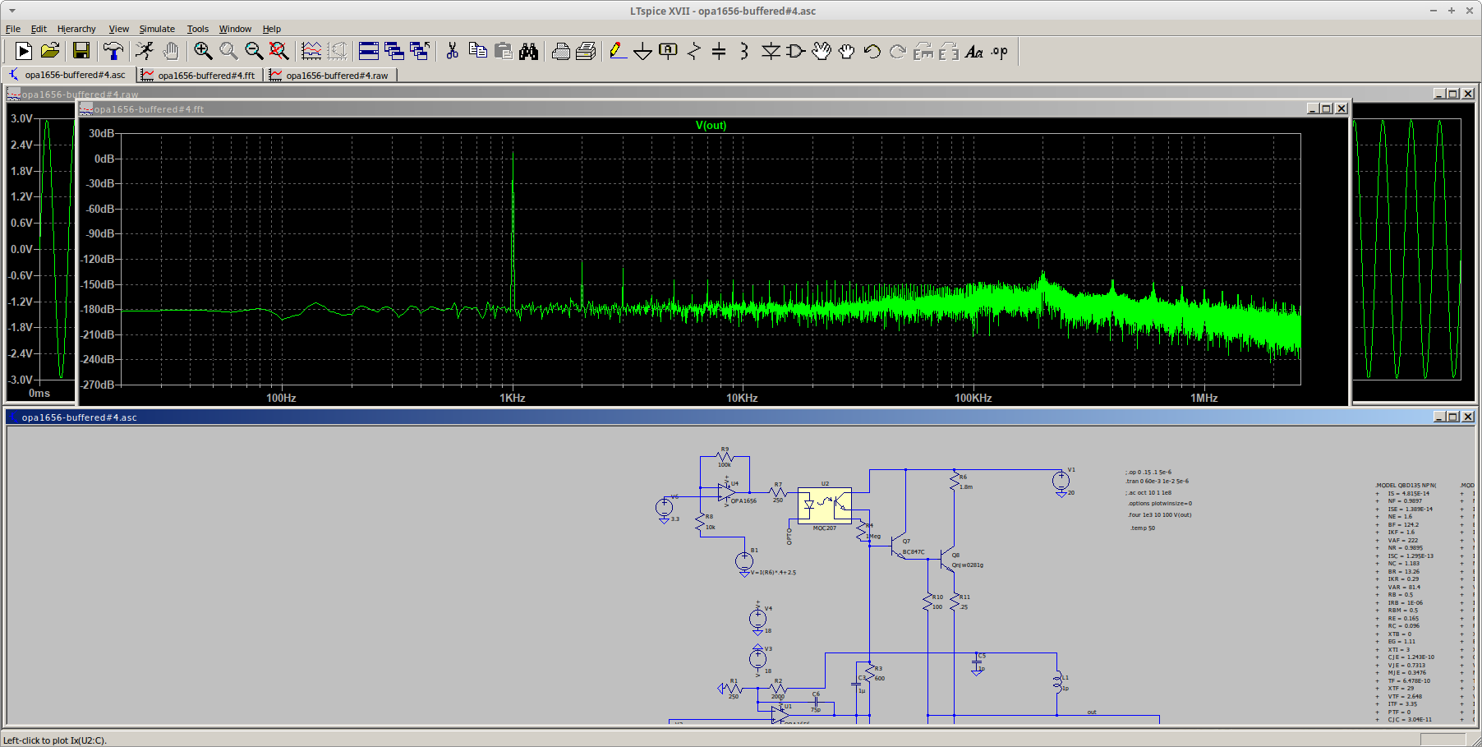
Task: Select the Ground symbol tool
Action: click(x=643, y=51)
